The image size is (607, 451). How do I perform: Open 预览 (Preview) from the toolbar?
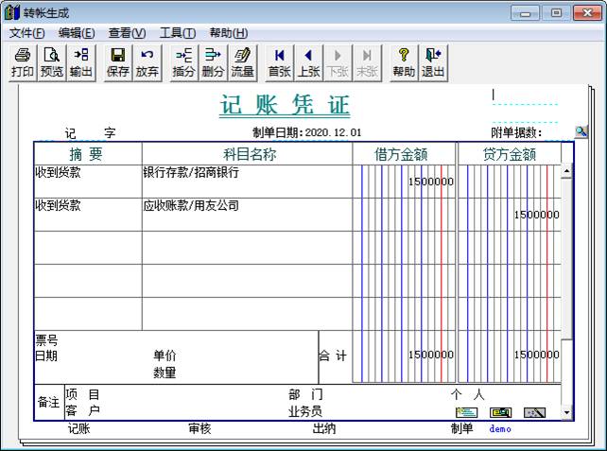tap(52, 62)
